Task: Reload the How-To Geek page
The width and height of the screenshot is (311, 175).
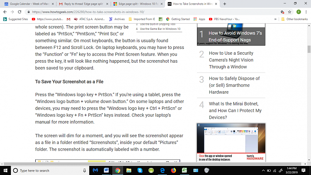Action: [x=19, y=12]
